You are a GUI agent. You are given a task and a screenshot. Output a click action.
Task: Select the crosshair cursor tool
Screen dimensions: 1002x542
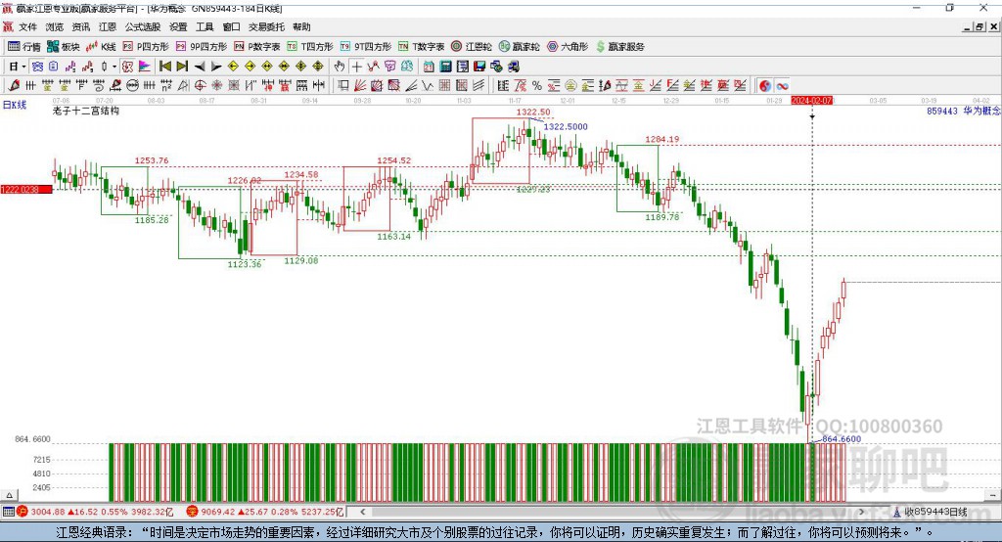click(357, 67)
